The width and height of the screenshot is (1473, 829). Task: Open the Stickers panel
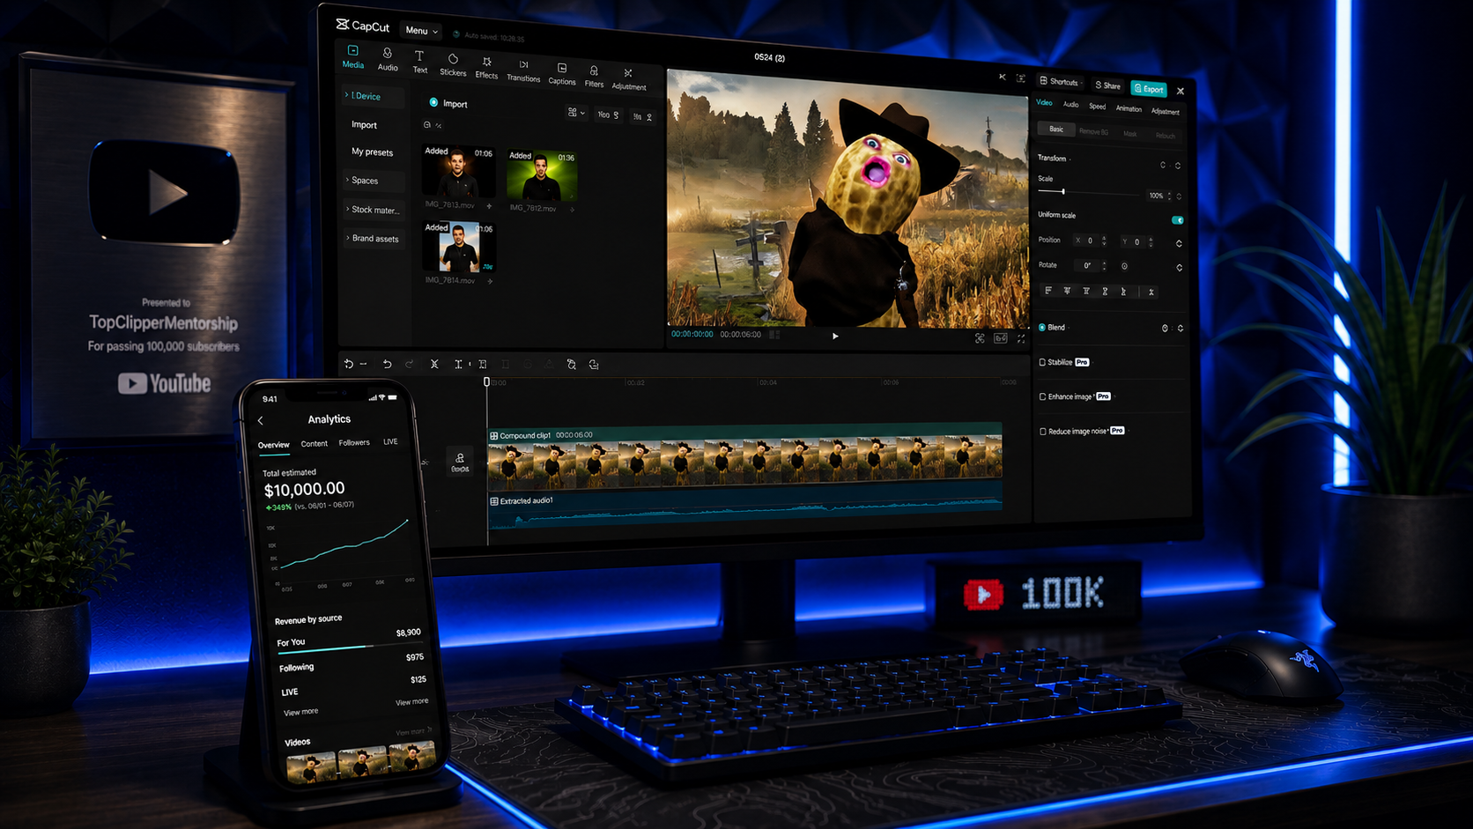pyautogui.click(x=453, y=65)
